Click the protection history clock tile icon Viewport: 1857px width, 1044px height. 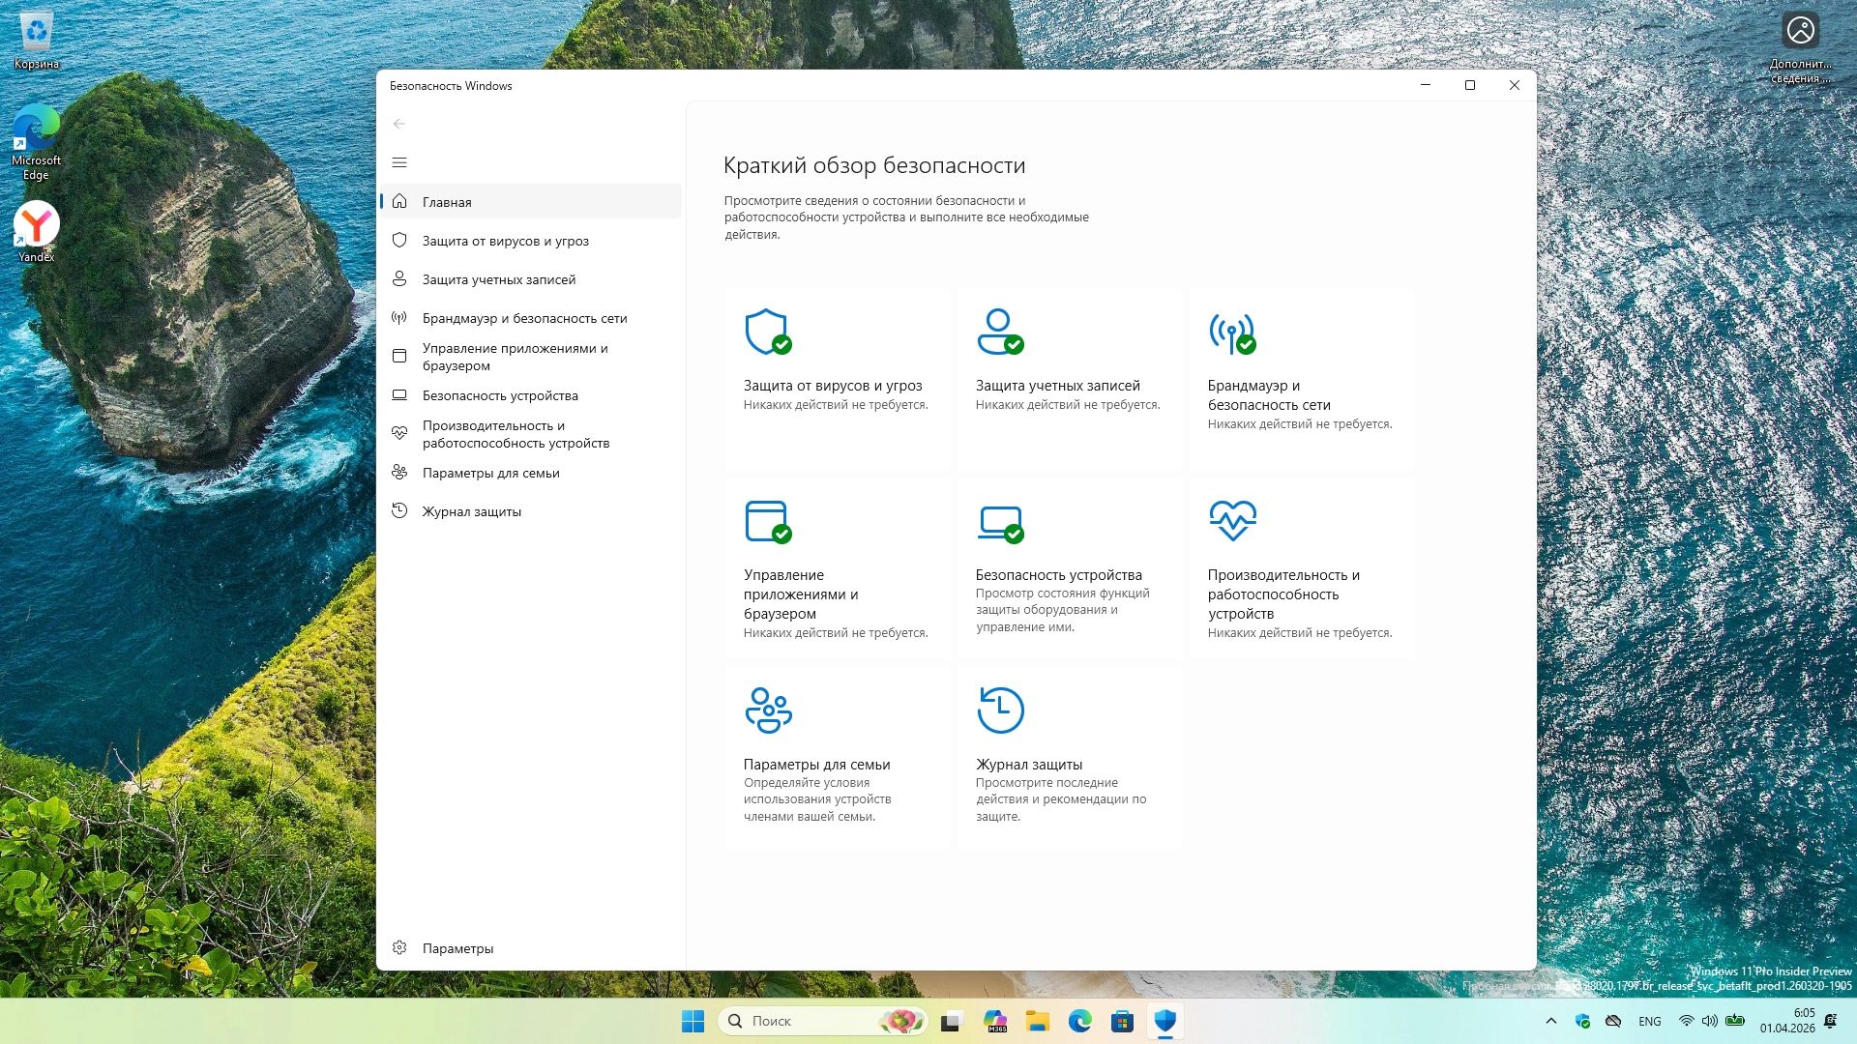tap(1000, 710)
